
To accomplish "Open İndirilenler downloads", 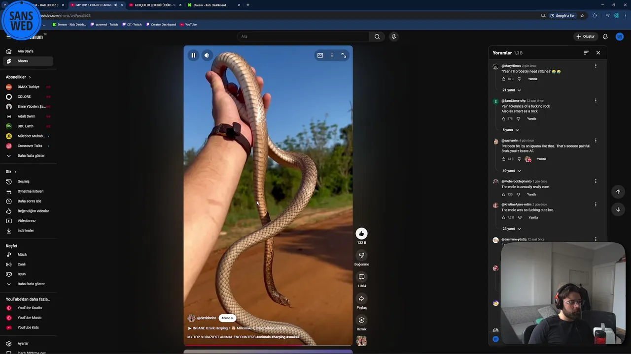I will point(28,231).
